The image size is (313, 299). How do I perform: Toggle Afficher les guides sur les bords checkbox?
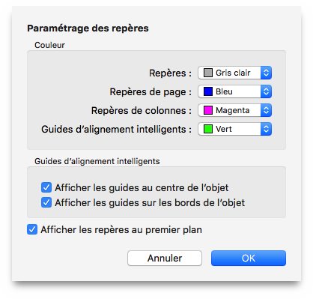(x=46, y=202)
